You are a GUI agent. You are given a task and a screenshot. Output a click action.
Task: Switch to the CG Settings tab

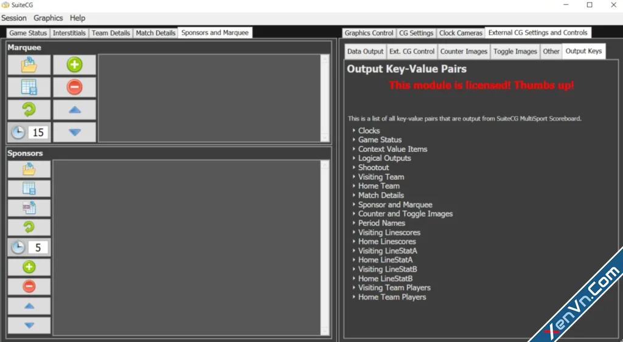(416, 33)
